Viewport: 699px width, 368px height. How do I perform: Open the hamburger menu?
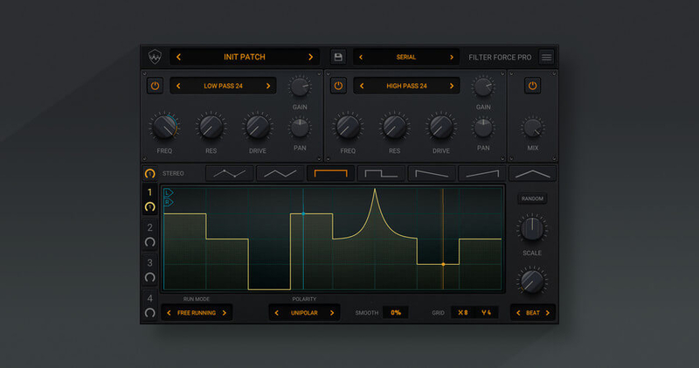pos(546,57)
